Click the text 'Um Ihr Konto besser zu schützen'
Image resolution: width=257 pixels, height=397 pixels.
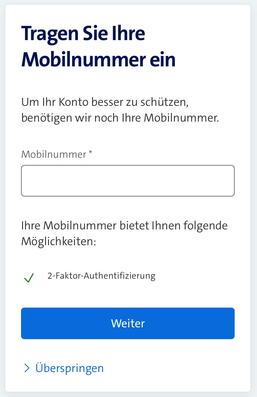point(104,102)
